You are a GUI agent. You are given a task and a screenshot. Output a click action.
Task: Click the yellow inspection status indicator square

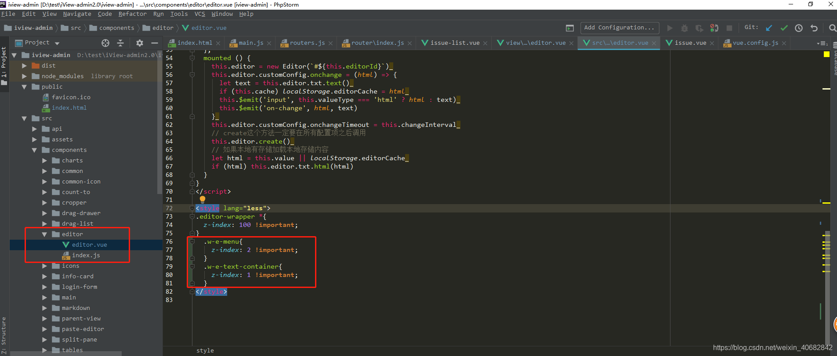826,54
